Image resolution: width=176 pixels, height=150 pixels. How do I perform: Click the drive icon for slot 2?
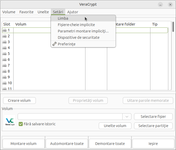click(5, 36)
